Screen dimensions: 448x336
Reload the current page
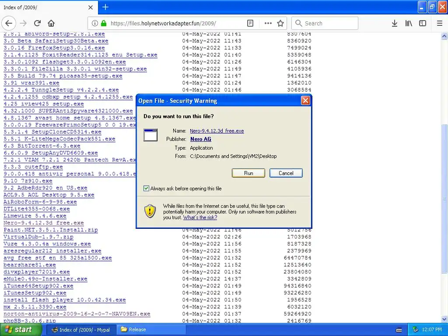[x=38, y=23]
